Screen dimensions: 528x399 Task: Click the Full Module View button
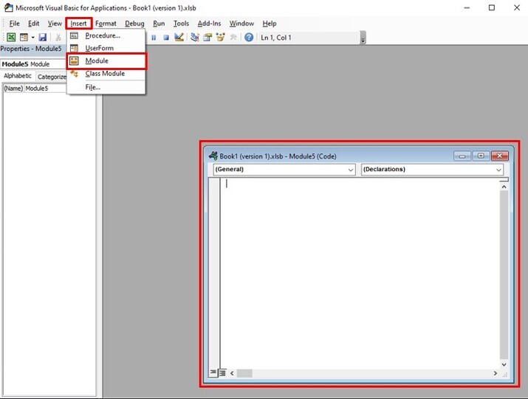[222, 372]
